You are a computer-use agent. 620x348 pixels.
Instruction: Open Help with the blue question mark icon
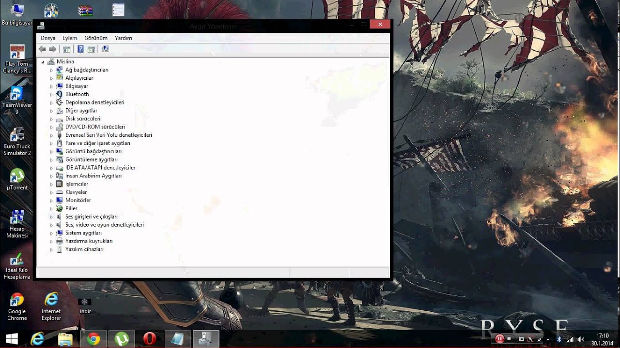80,49
